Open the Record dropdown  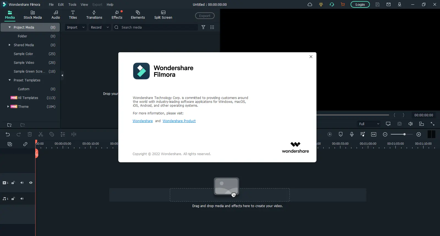(x=100, y=27)
